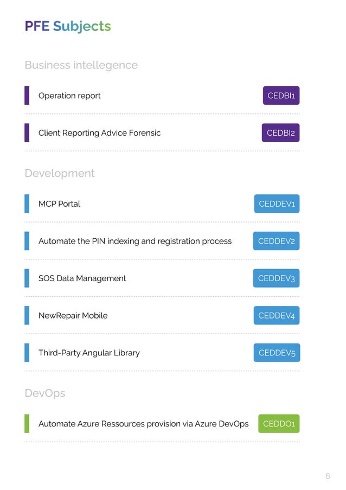Open Third-Party Angular Library subject

(89, 353)
